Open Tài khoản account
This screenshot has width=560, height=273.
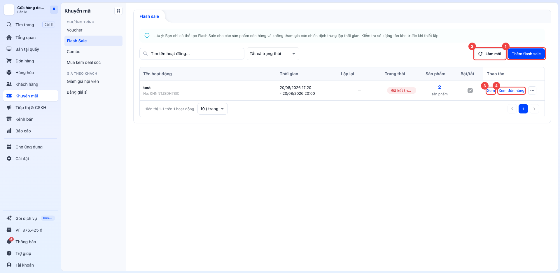[x=31, y=265]
